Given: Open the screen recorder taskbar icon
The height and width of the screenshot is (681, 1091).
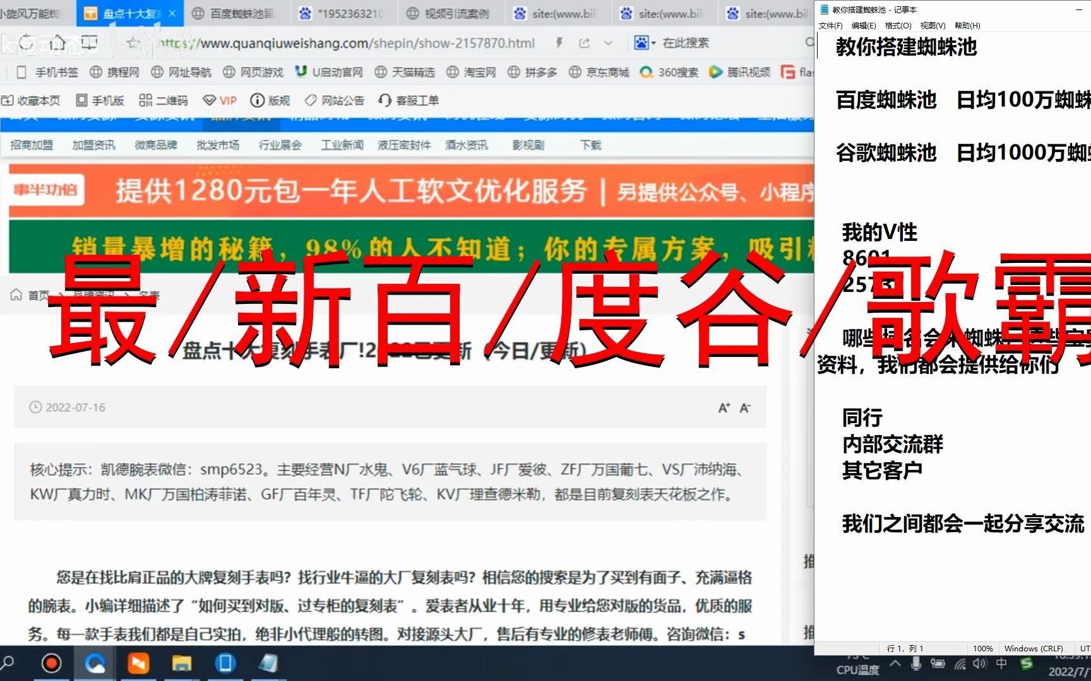Looking at the screenshot, I should tap(52, 663).
